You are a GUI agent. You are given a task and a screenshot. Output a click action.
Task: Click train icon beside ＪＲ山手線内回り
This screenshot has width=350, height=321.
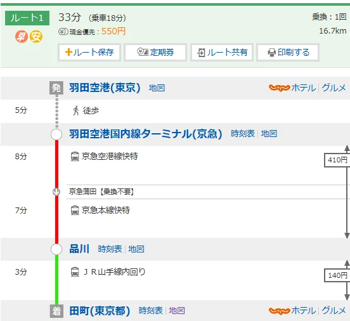pyautogui.click(x=75, y=272)
